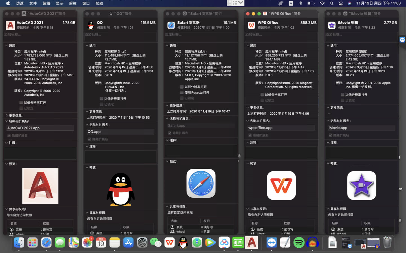Open the App Store from the Dock
The image size is (406, 253).
pos(128,242)
